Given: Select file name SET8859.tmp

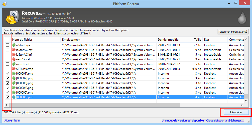Looking at the screenshot, I should coord(25,69).
